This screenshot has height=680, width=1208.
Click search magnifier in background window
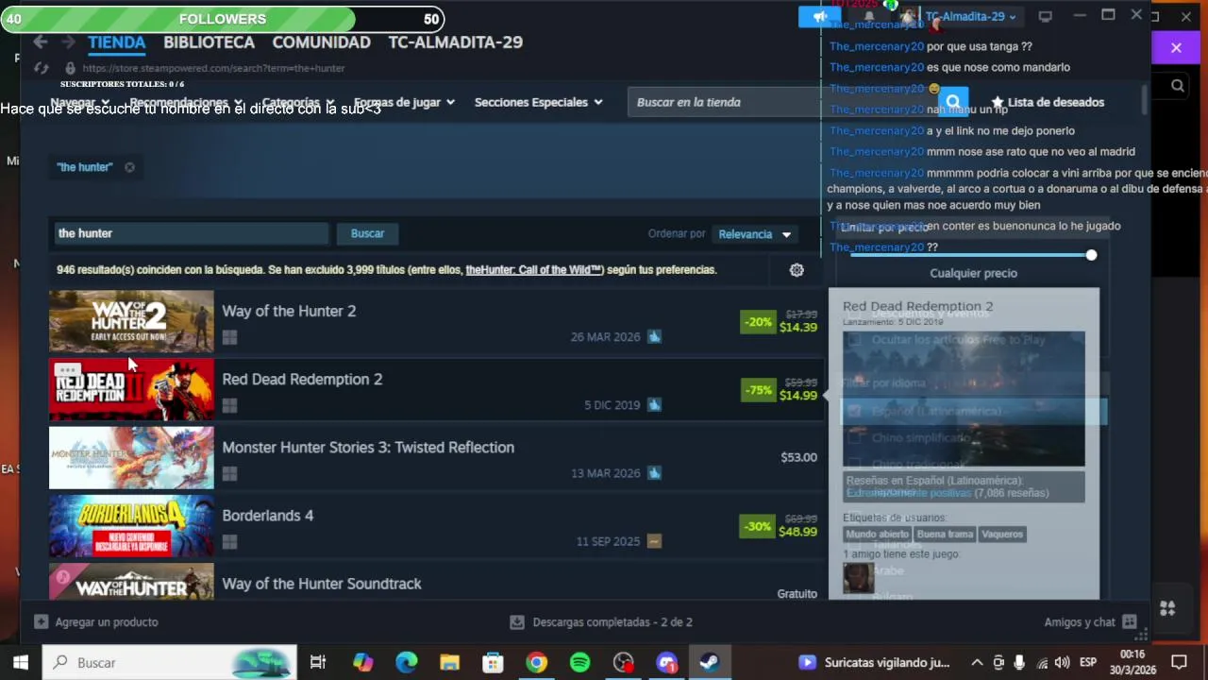[1178, 86]
